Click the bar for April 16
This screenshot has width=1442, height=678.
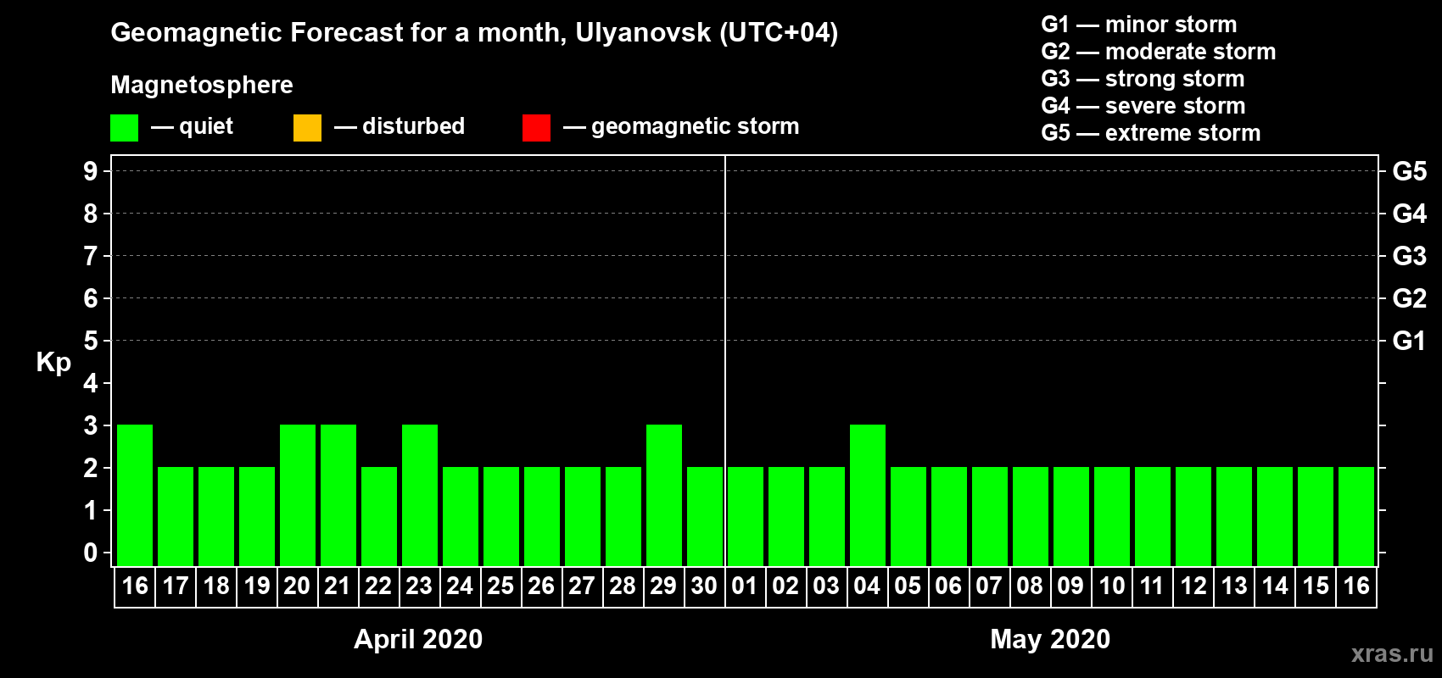(x=135, y=495)
